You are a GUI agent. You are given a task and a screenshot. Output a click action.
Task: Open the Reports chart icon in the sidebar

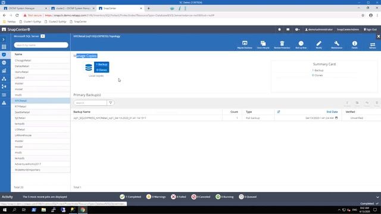click(4, 71)
